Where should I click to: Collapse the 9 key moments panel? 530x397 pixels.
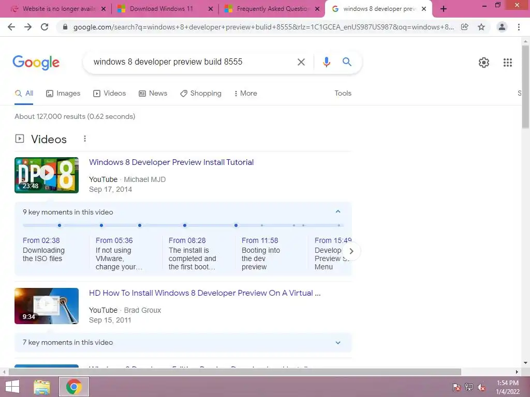(x=337, y=211)
